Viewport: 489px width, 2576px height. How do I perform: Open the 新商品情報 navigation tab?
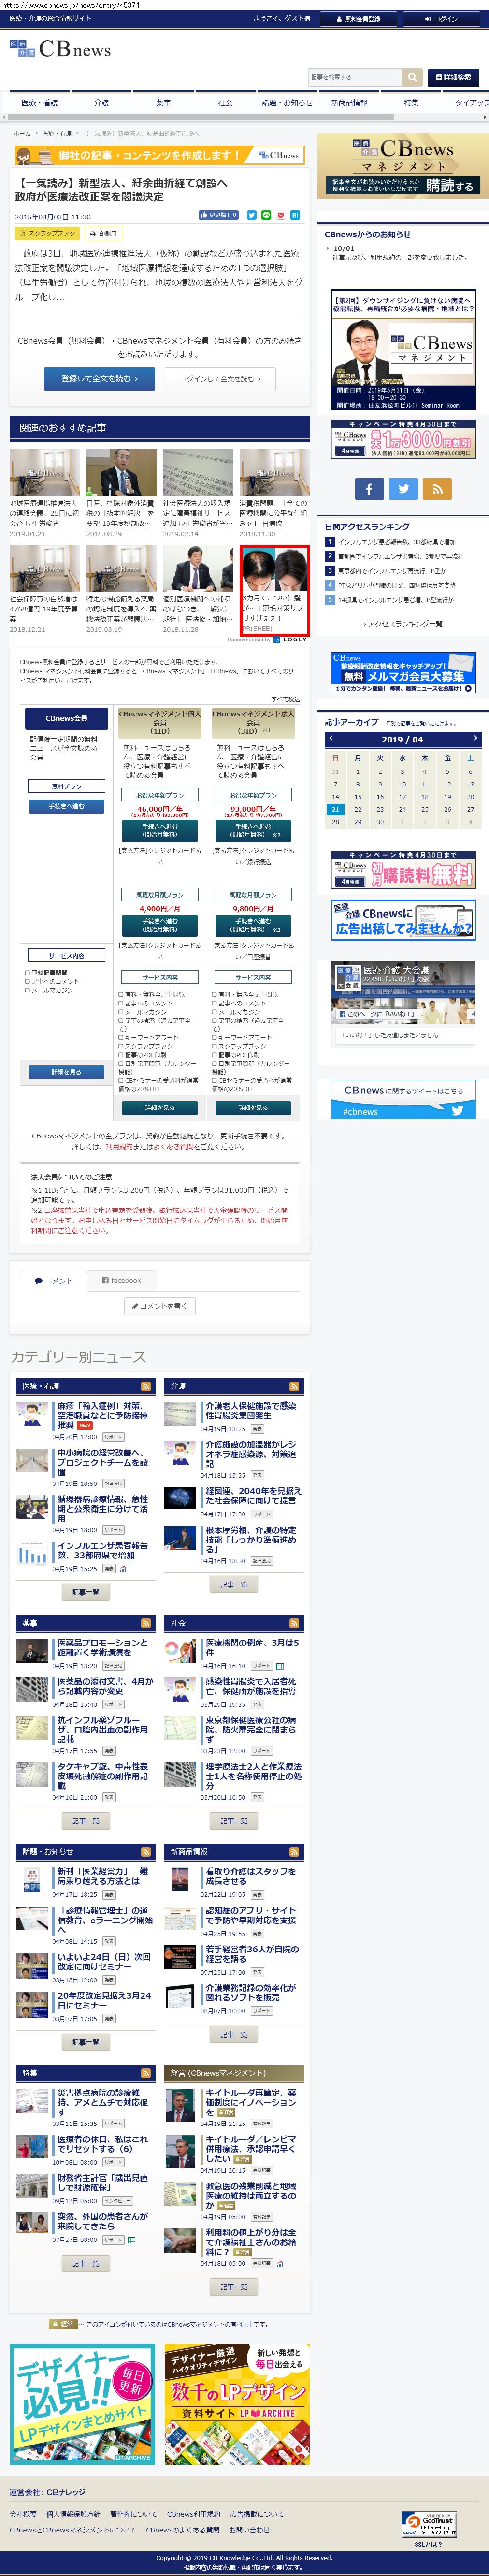pos(349,103)
